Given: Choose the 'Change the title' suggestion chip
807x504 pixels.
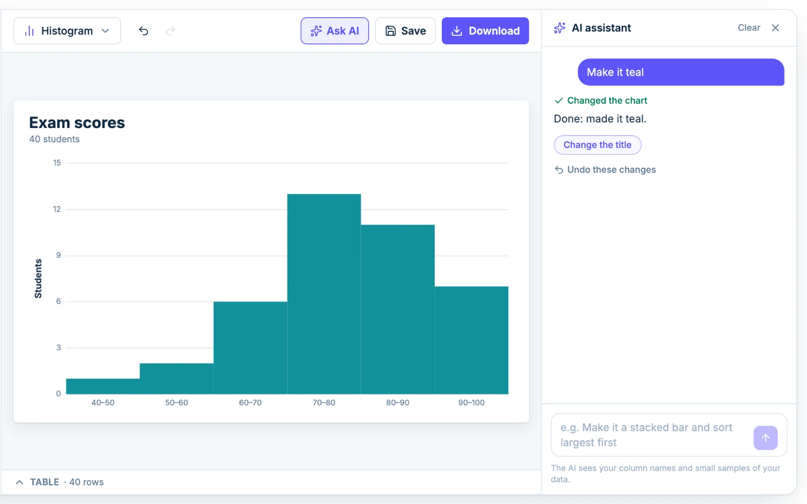Looking at the screenshot, I should pyautogui.click(x=598, y=145).
